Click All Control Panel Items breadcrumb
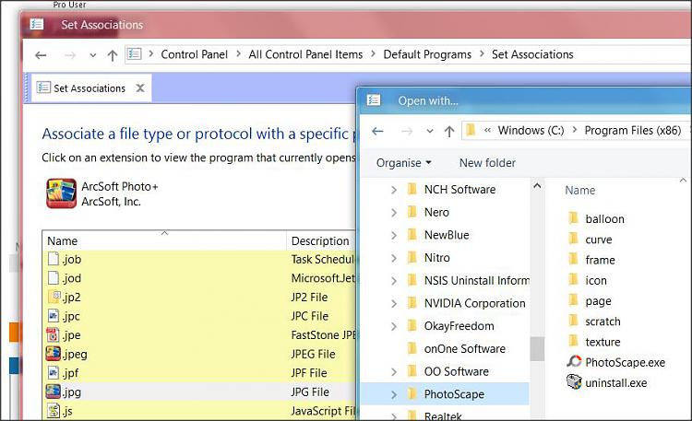The width and height of the screenshot is (692, 421). pyautogui.click(x=305, y=54)
